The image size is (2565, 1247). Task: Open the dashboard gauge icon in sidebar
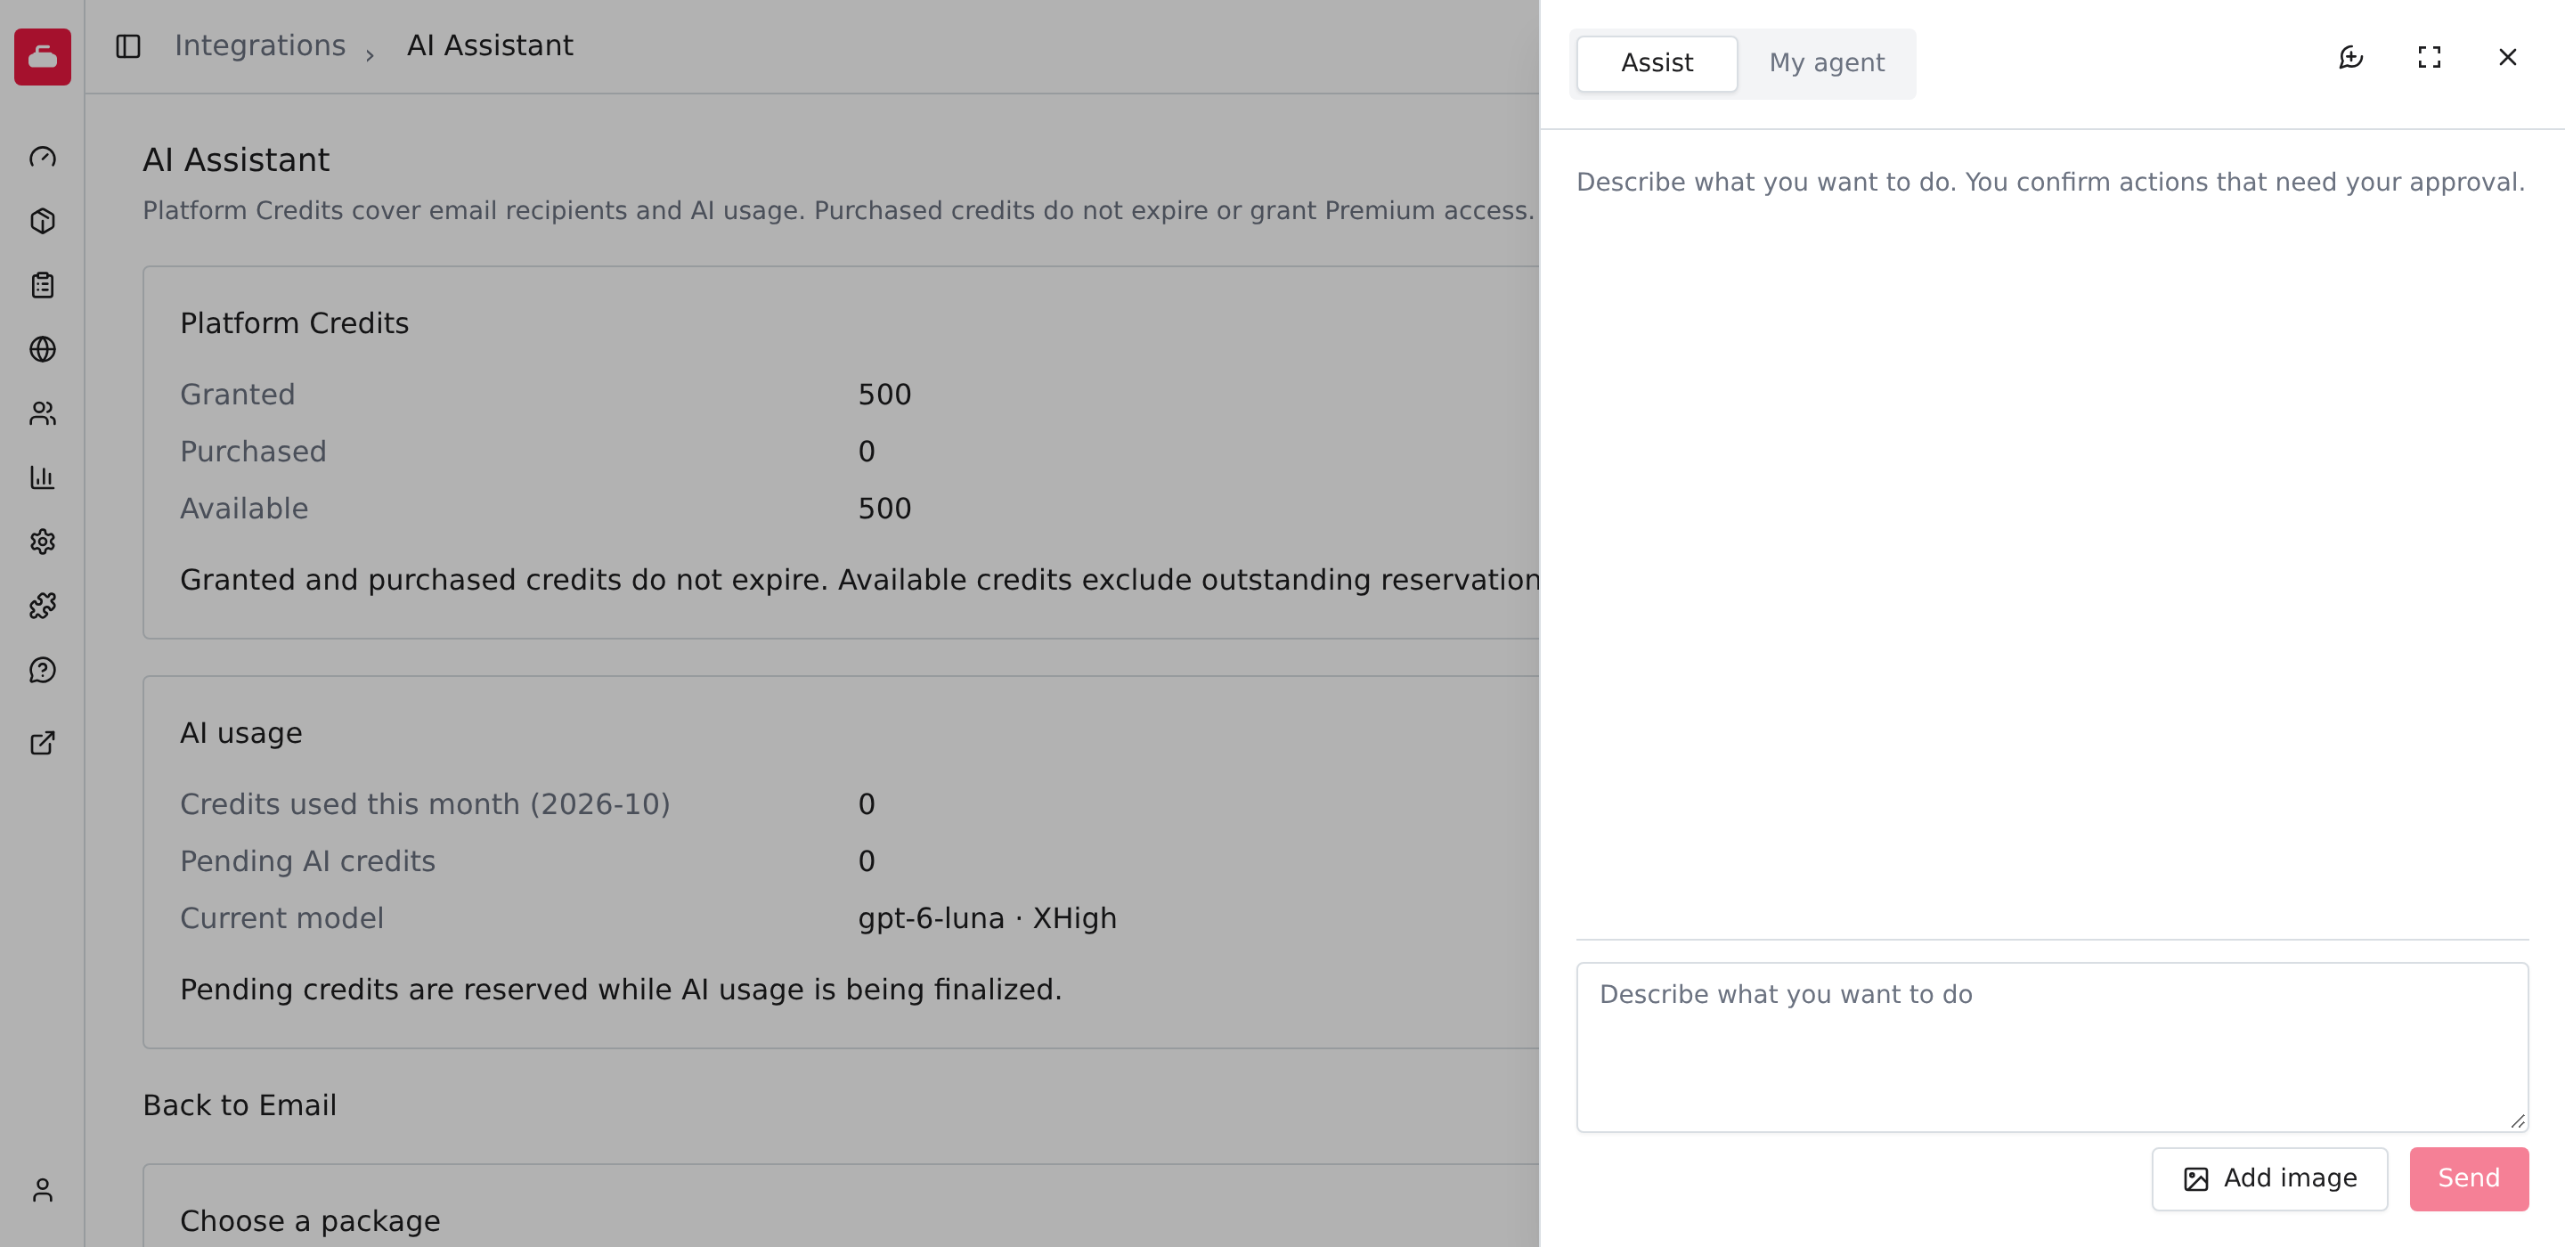tap(42, 158)
